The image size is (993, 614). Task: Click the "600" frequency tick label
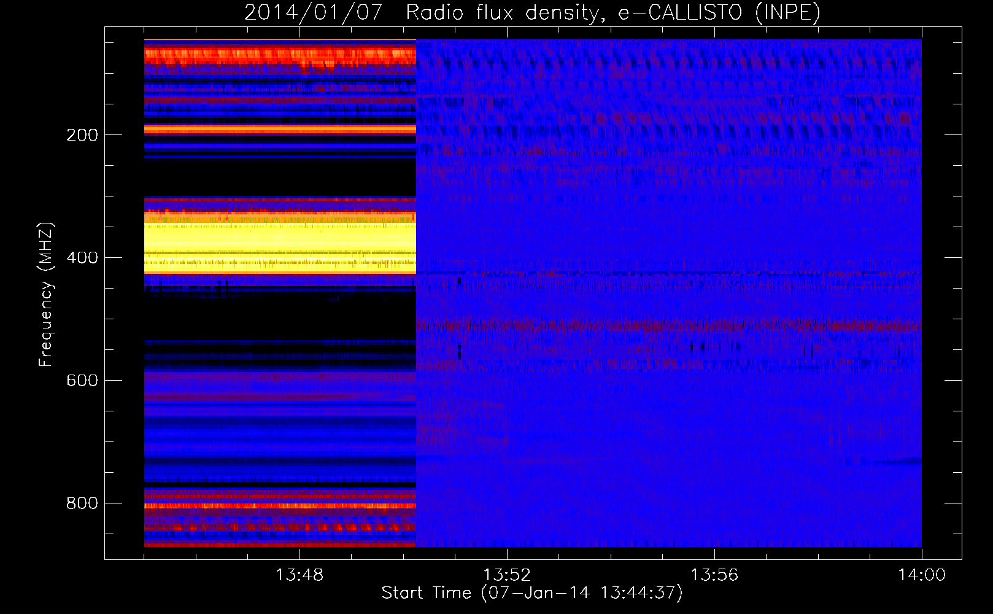pyautogui.click(x=82, y=381)
